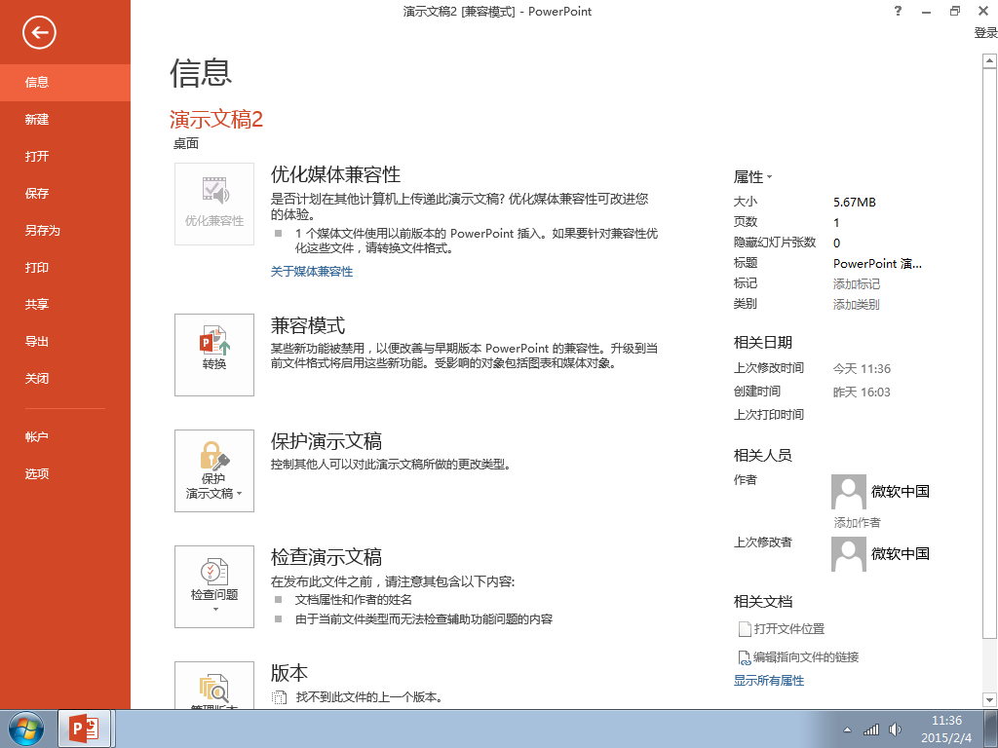
Task: Open the network signal tray icon
Action: [x=870, y=729]
